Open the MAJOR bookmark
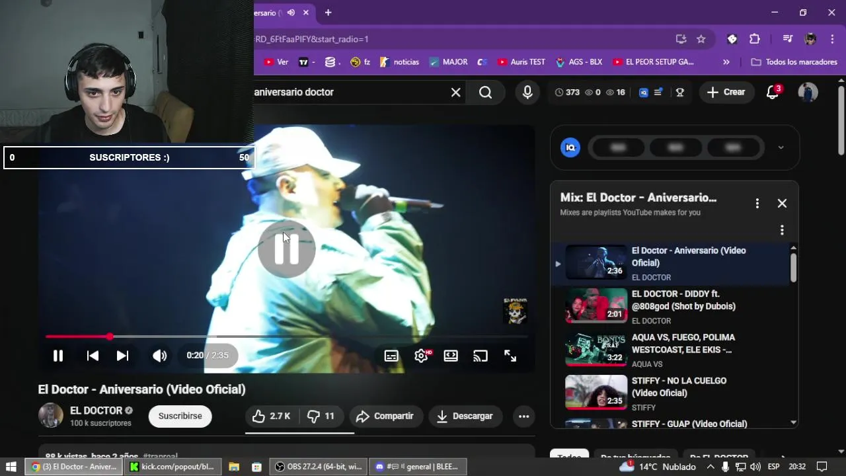 [x=448, y=62]
